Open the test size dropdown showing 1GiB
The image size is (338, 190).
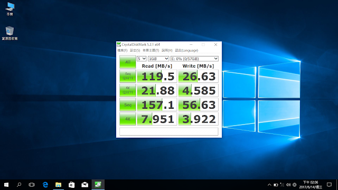coord(158,59)
